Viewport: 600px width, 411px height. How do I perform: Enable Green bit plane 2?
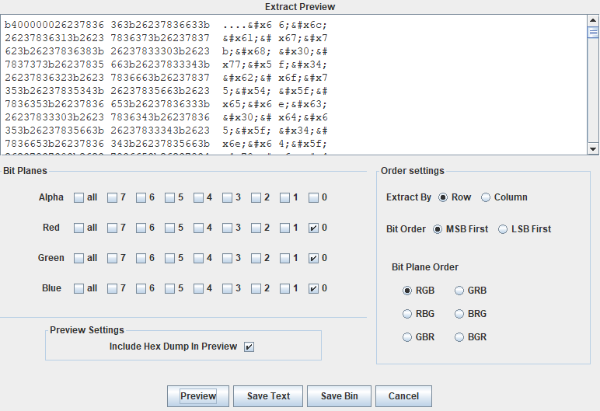click(x=256, y=258)
